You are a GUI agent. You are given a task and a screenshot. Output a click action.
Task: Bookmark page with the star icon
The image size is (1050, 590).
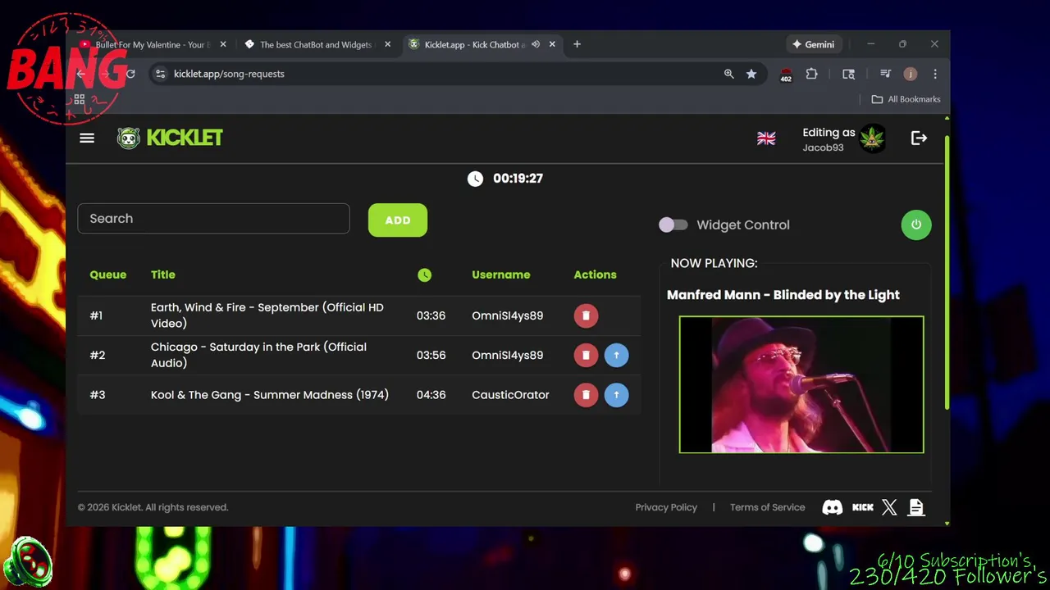point(751,74)
